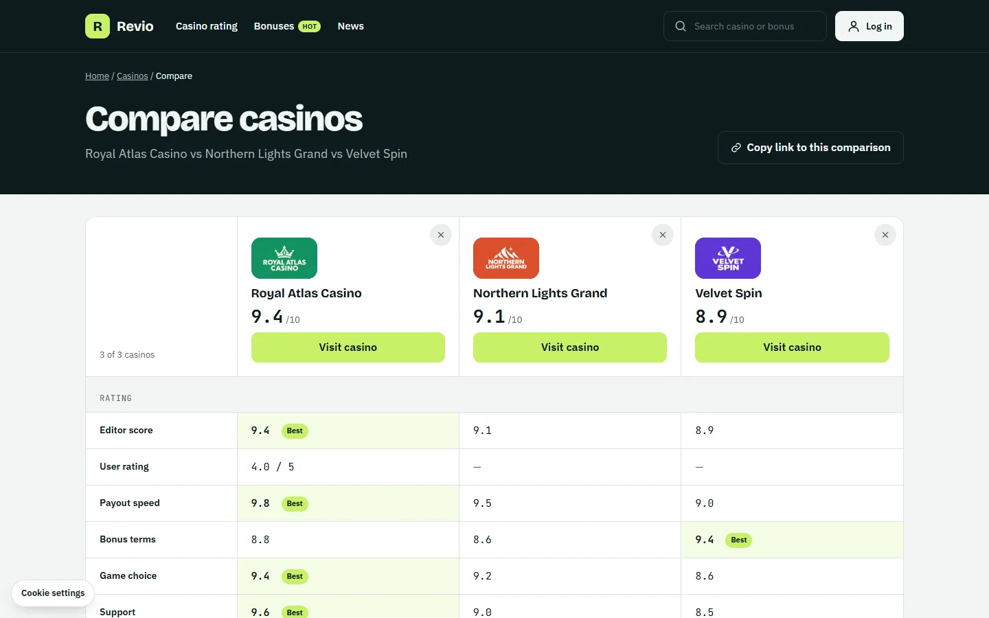Click the Best badge in Bonus terms row
Image resolution: width=989 pixels, height=618 pixels.
739,540
